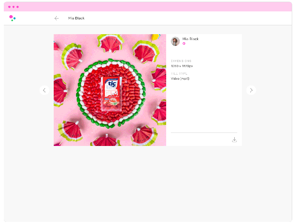Screen dimensions: 296x224
Task: Click the app logo in top-left corner
Action: click(x=12, y=18)
